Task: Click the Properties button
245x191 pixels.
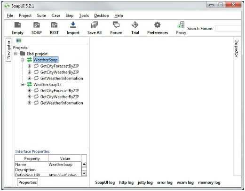Action: pyautogui.click(x=27, y=183)
